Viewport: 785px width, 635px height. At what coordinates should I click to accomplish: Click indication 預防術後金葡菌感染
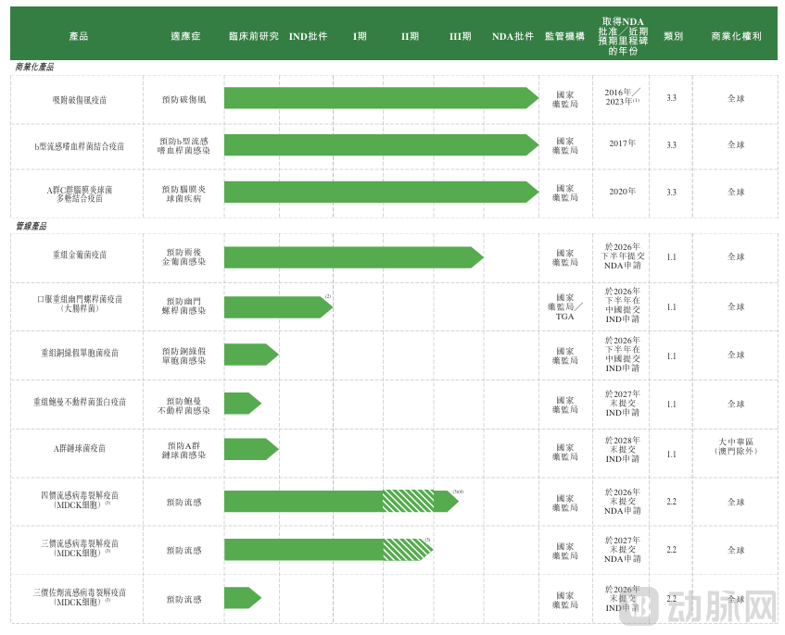(x=184, y=256)
